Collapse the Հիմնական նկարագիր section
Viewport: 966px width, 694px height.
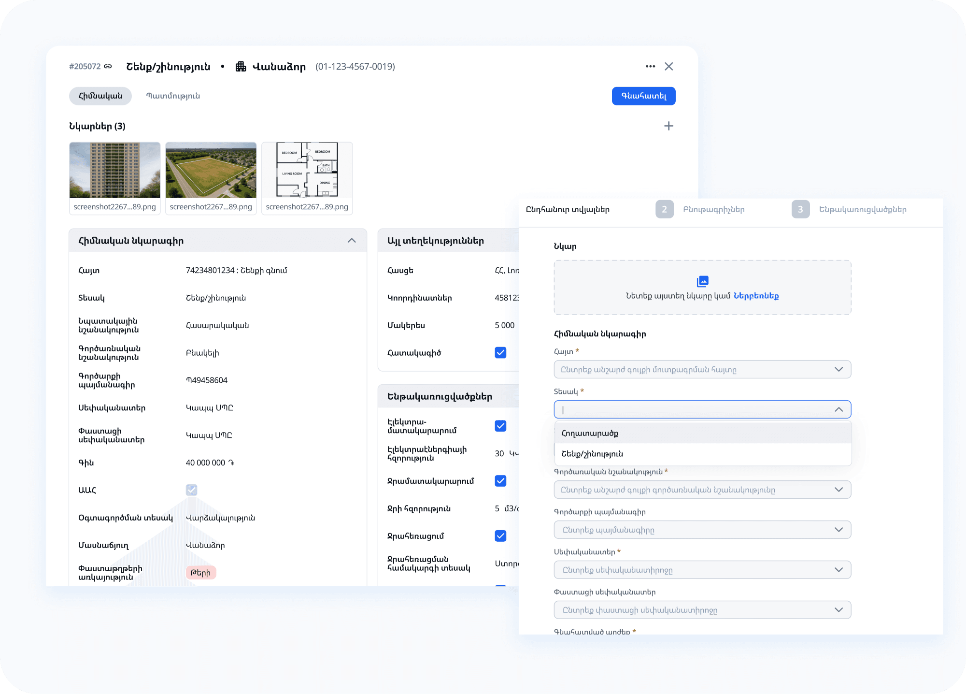(352, 241)
